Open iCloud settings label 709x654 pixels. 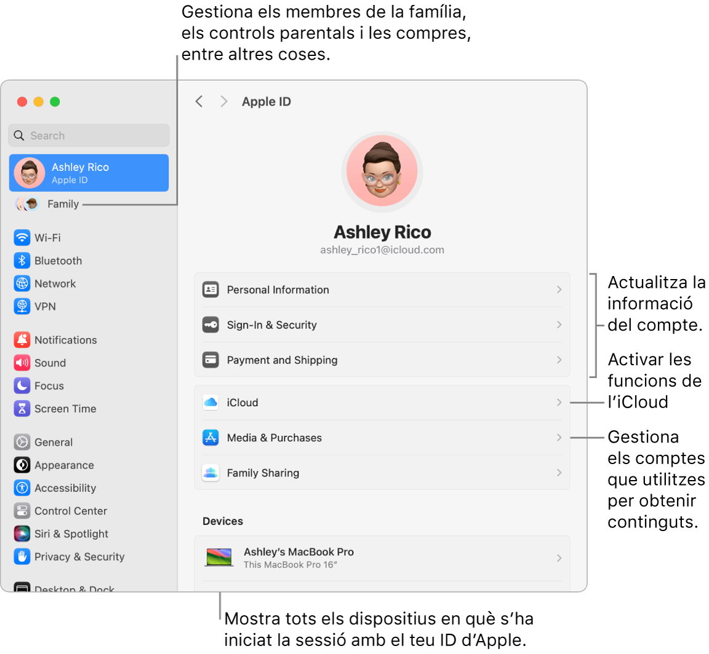tap(242, 403)
